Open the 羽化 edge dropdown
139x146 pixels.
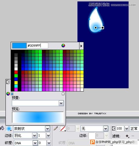point(34,136)
